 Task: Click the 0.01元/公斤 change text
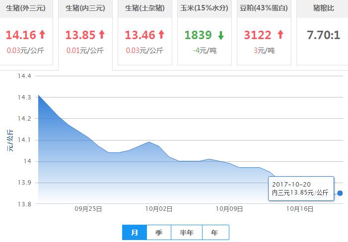tap(85, 50)
